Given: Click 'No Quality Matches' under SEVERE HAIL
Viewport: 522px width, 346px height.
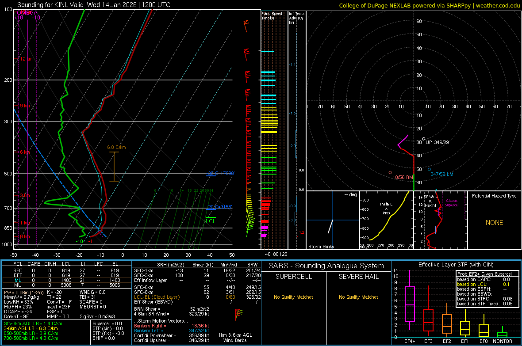Looking at the screenshot, I should tap(358, 297).
